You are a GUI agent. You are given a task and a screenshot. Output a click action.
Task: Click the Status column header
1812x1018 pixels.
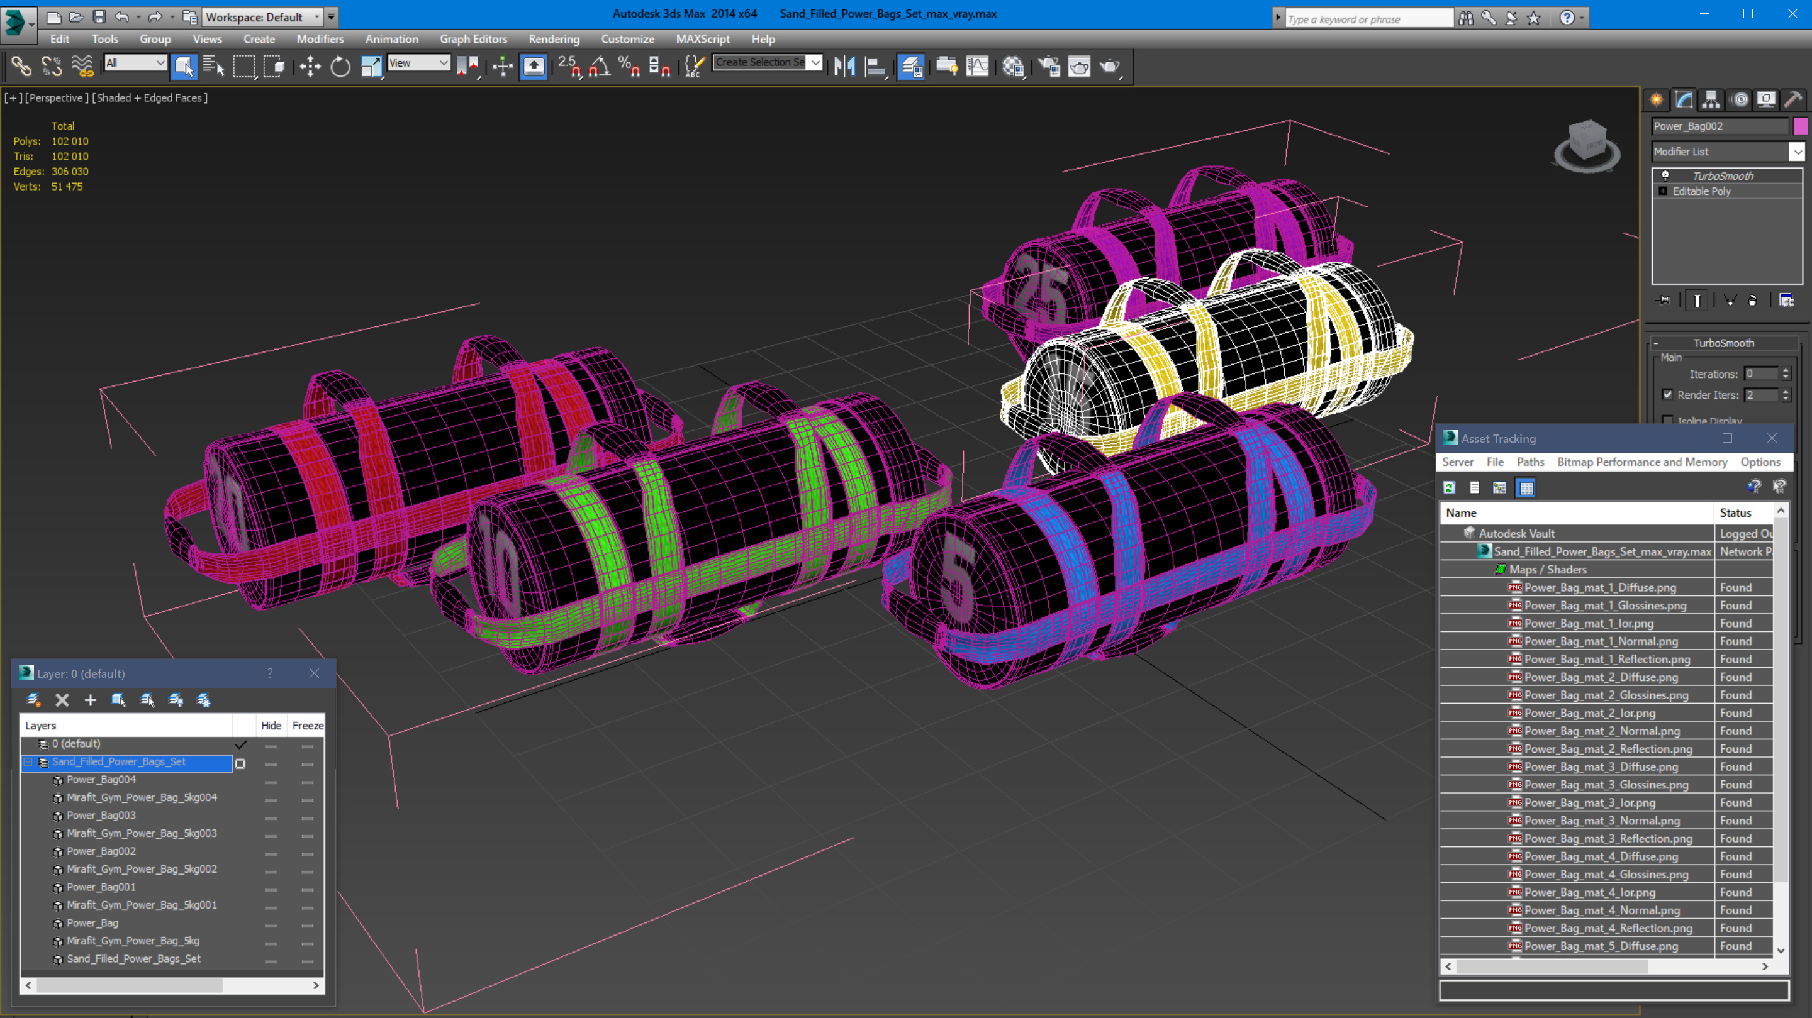pos(1743,513)
